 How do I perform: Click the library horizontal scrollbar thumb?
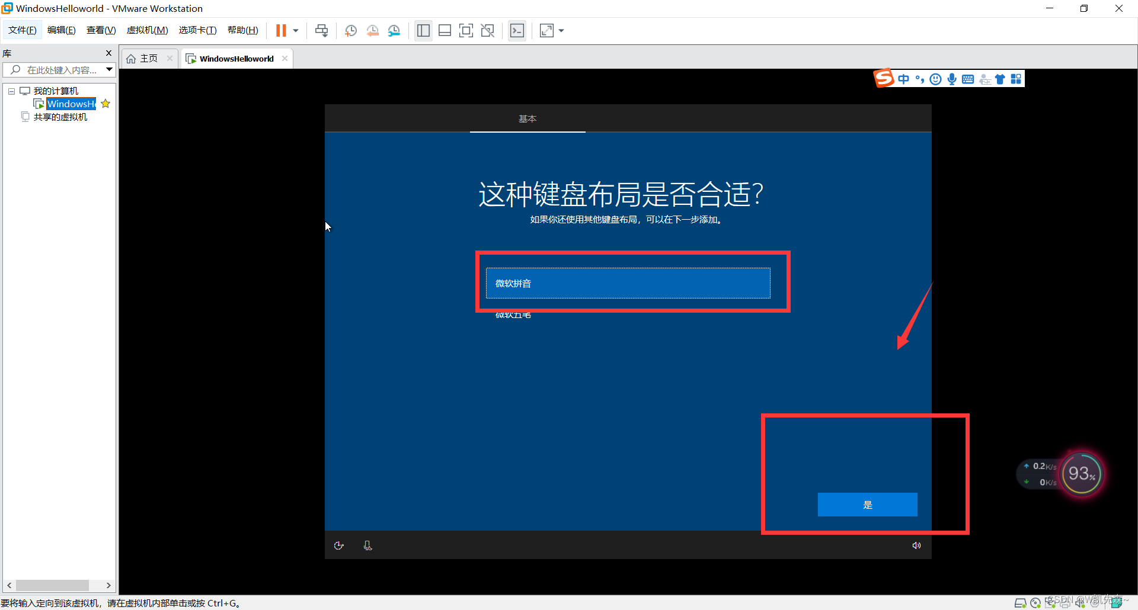coord(52,585)
